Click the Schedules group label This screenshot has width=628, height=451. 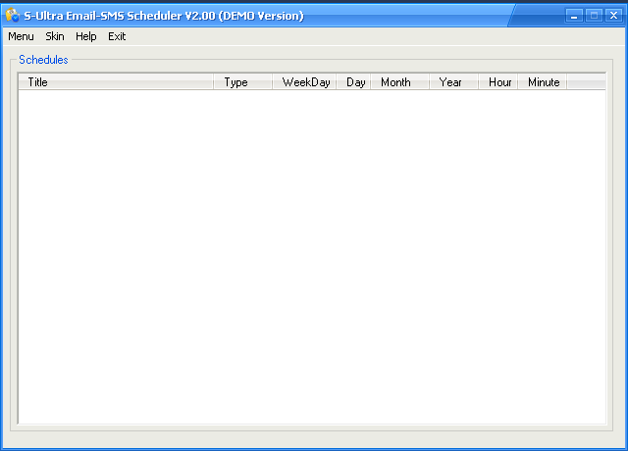(43, 60)
